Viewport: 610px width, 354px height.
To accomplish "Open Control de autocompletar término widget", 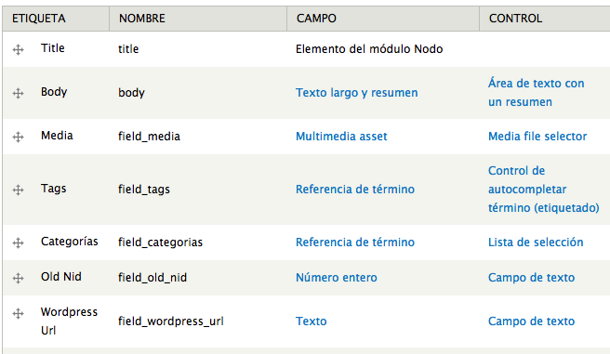I will click(543, 190).
